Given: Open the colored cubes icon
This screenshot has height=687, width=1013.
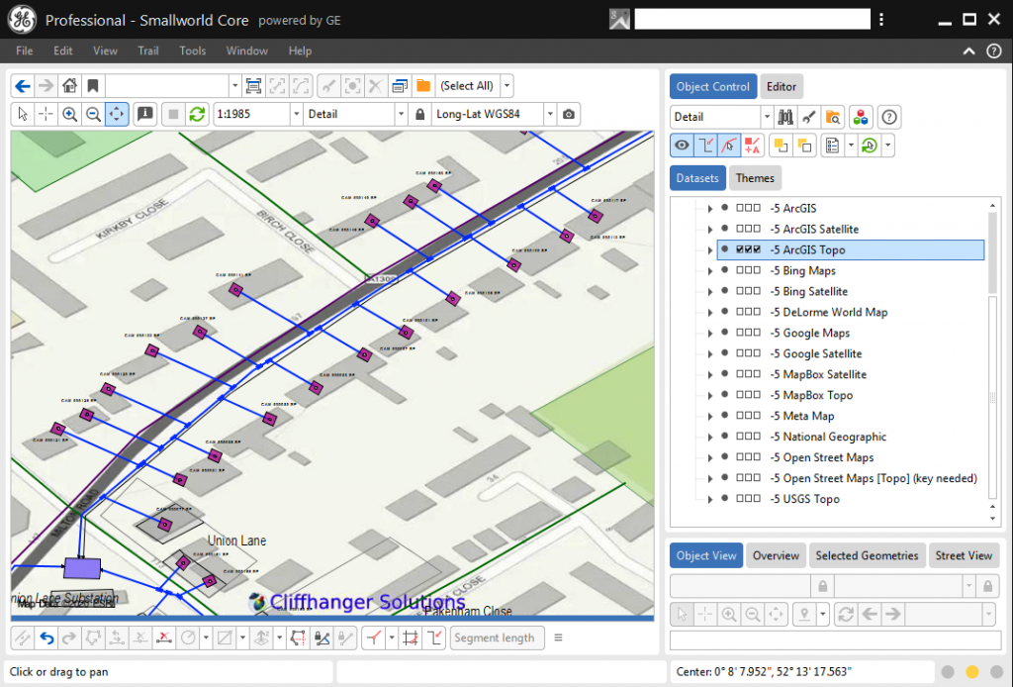Looking at the screenshot, I should pos(861,117).
